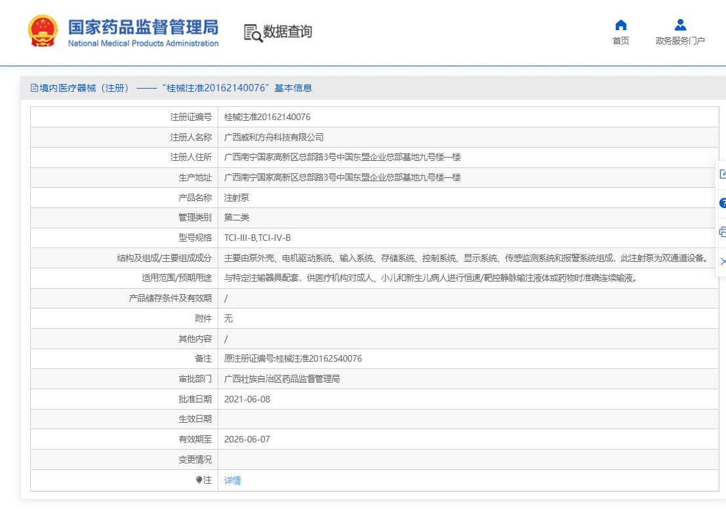Click the management category 第二类
Viewport: 726px width, 510px height.
[x=237, y=218]
